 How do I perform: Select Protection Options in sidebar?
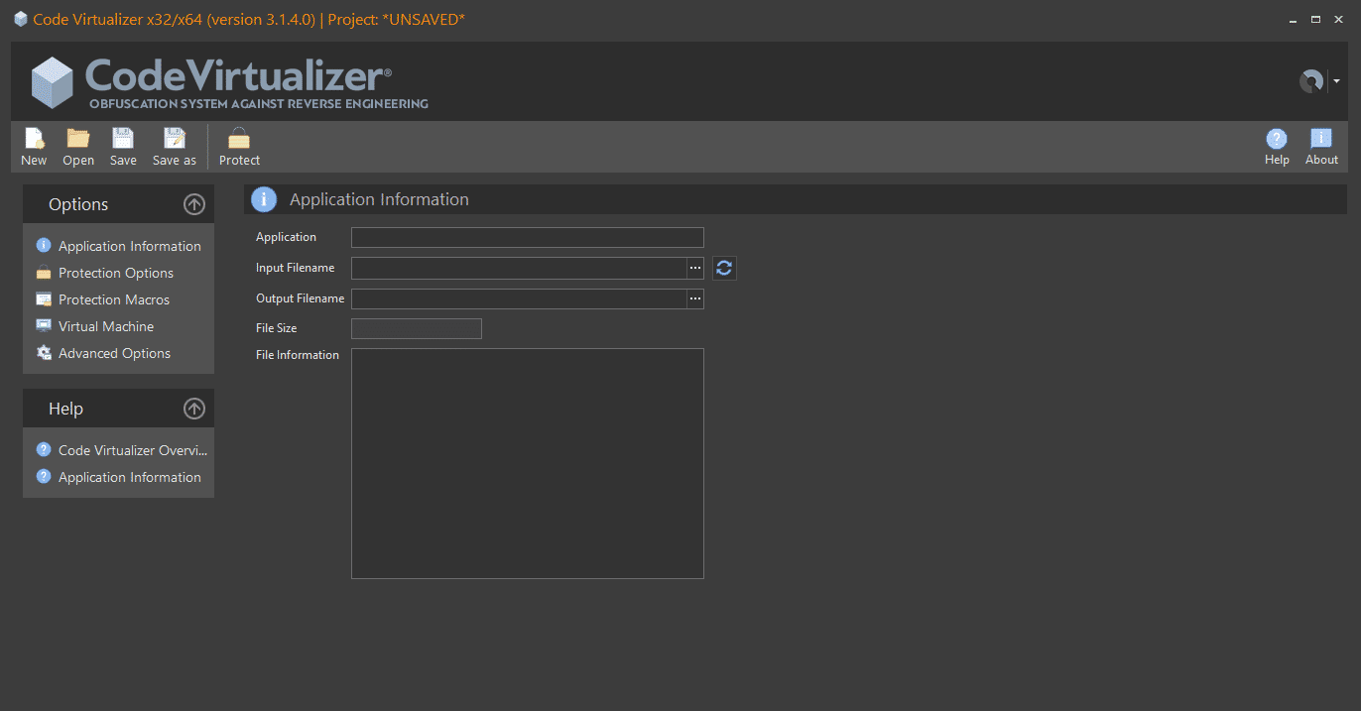point(115,273)
